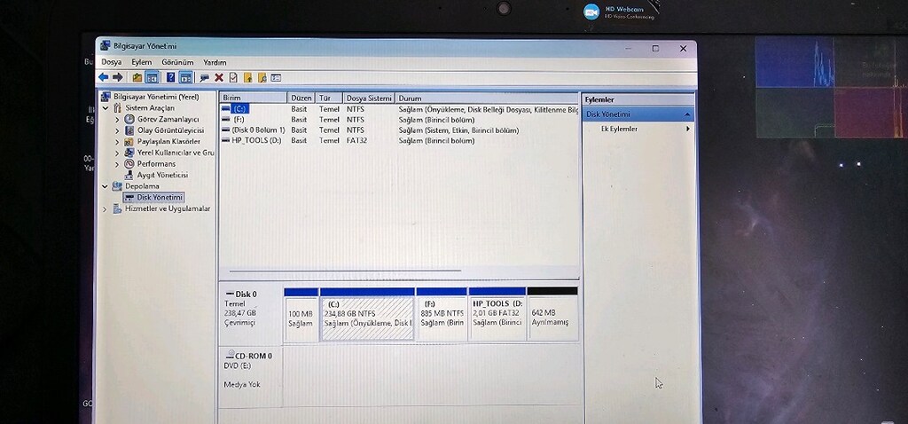908x424 pixels.
Task: Toggle the Show/Hide Action Pane toolbar icon
Action: pyautogui.click(x=185, y=77)
